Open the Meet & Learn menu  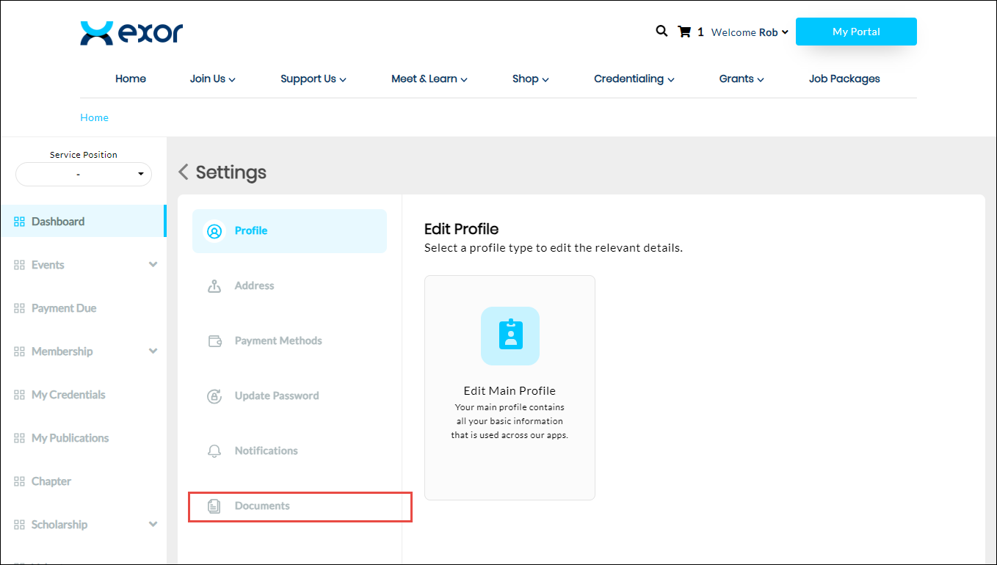(429, 79)
